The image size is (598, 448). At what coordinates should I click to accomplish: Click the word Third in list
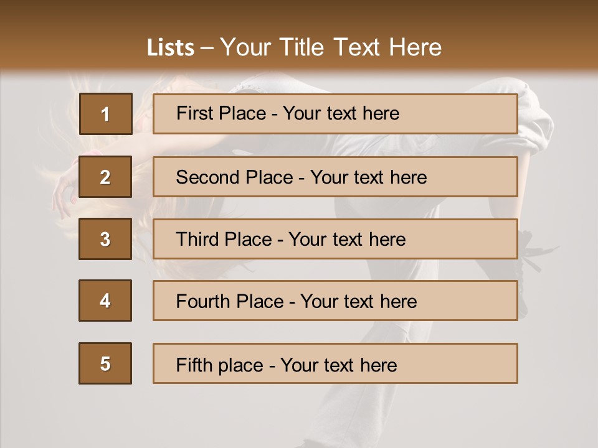pos(197,239)
